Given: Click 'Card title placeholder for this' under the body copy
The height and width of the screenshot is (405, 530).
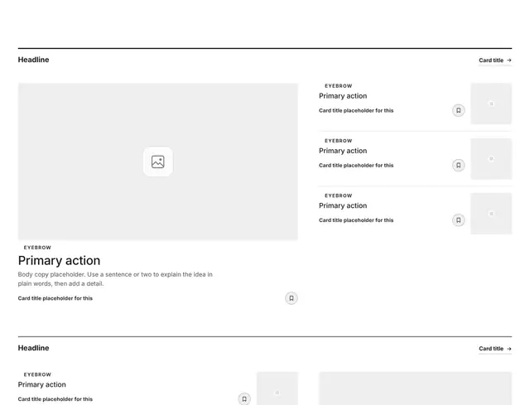Looking at the screenshot, I should (55, 298).
